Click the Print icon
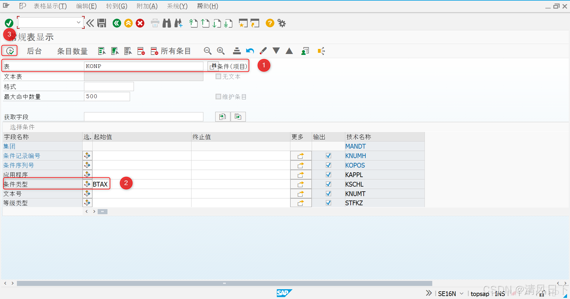The width and height of the screenshot is (570, 299). [x=155, y=23]
